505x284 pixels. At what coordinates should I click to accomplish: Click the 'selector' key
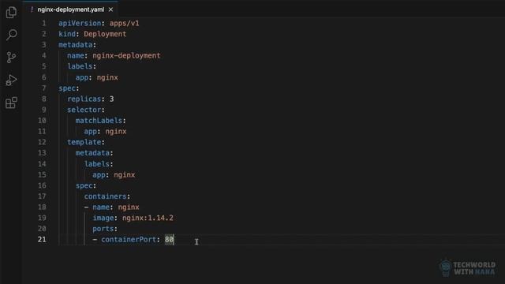click(x=84, y=110)
